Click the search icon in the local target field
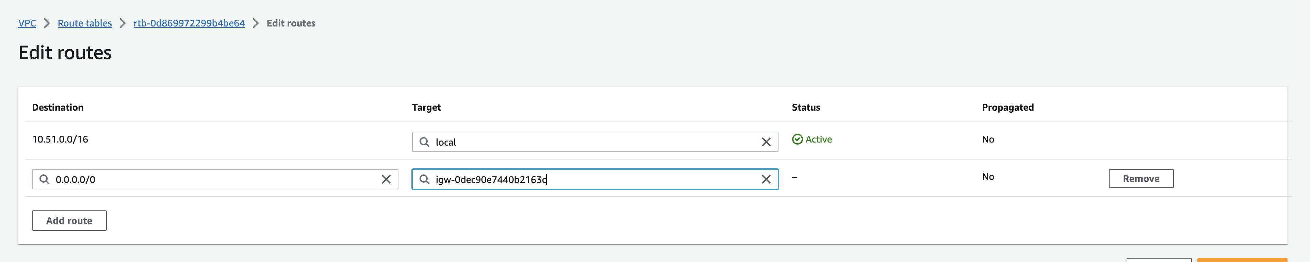Viewport: 1310px width, 262px height. pyautogui.click(x=425, y=142)
